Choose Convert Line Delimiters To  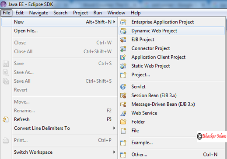[59, 128]
